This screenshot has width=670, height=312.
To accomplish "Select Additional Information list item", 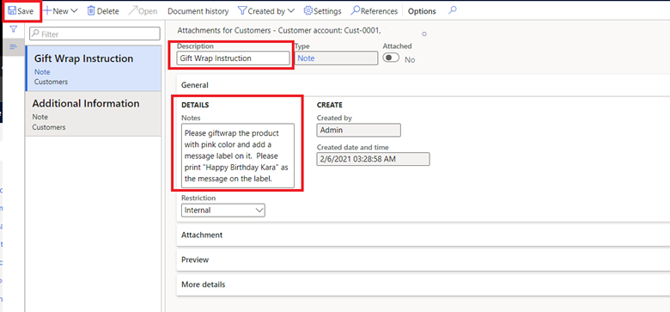I will coord(93,113).
